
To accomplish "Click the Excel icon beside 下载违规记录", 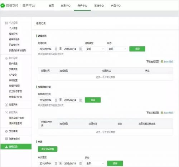I will click(x=162, y=61).
